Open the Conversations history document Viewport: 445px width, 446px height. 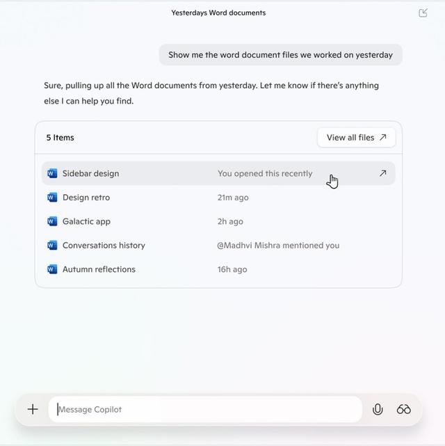(218, 245)
